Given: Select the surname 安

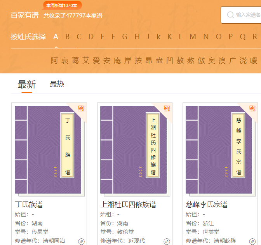Looking at the screenshot, I should pyautogui.click(x=107, y=61).
